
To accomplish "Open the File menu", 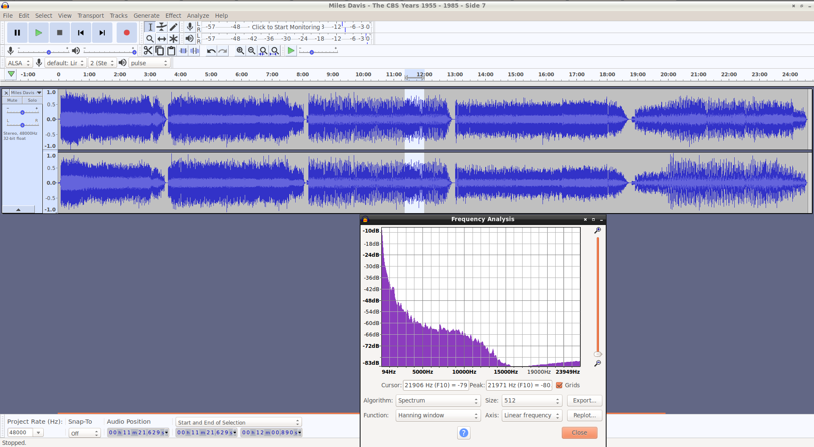I will point(8,16).
